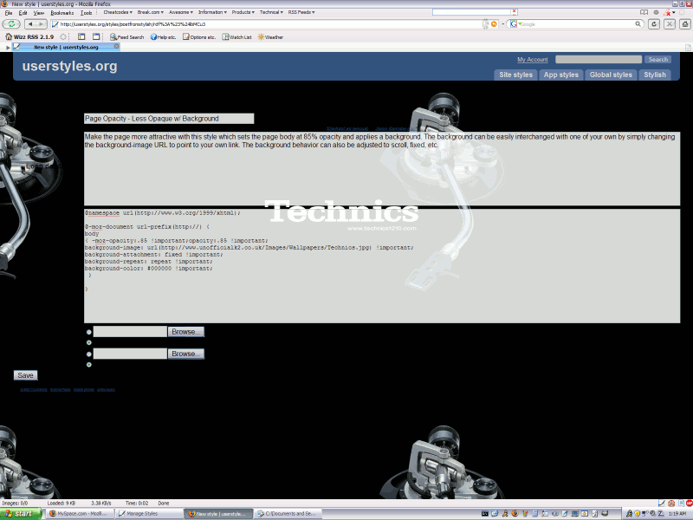Click the magnifier icon in Google search box
This screenshot has height=520, width=693.
coord(638,24)
